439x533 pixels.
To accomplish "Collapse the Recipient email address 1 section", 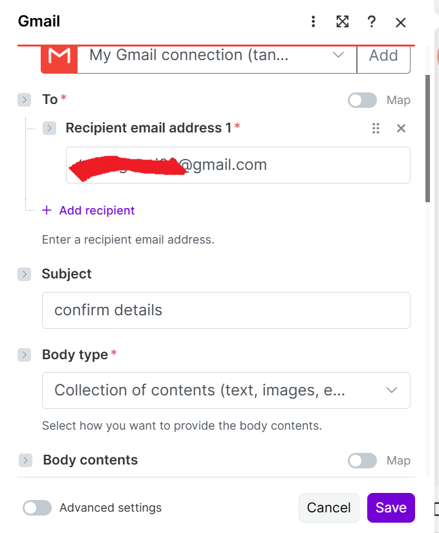I will (50, 128).
